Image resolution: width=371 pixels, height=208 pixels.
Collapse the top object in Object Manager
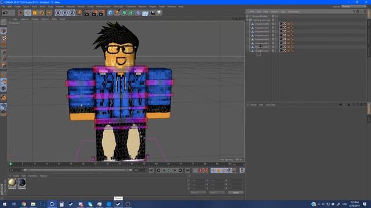coord(248,16)
